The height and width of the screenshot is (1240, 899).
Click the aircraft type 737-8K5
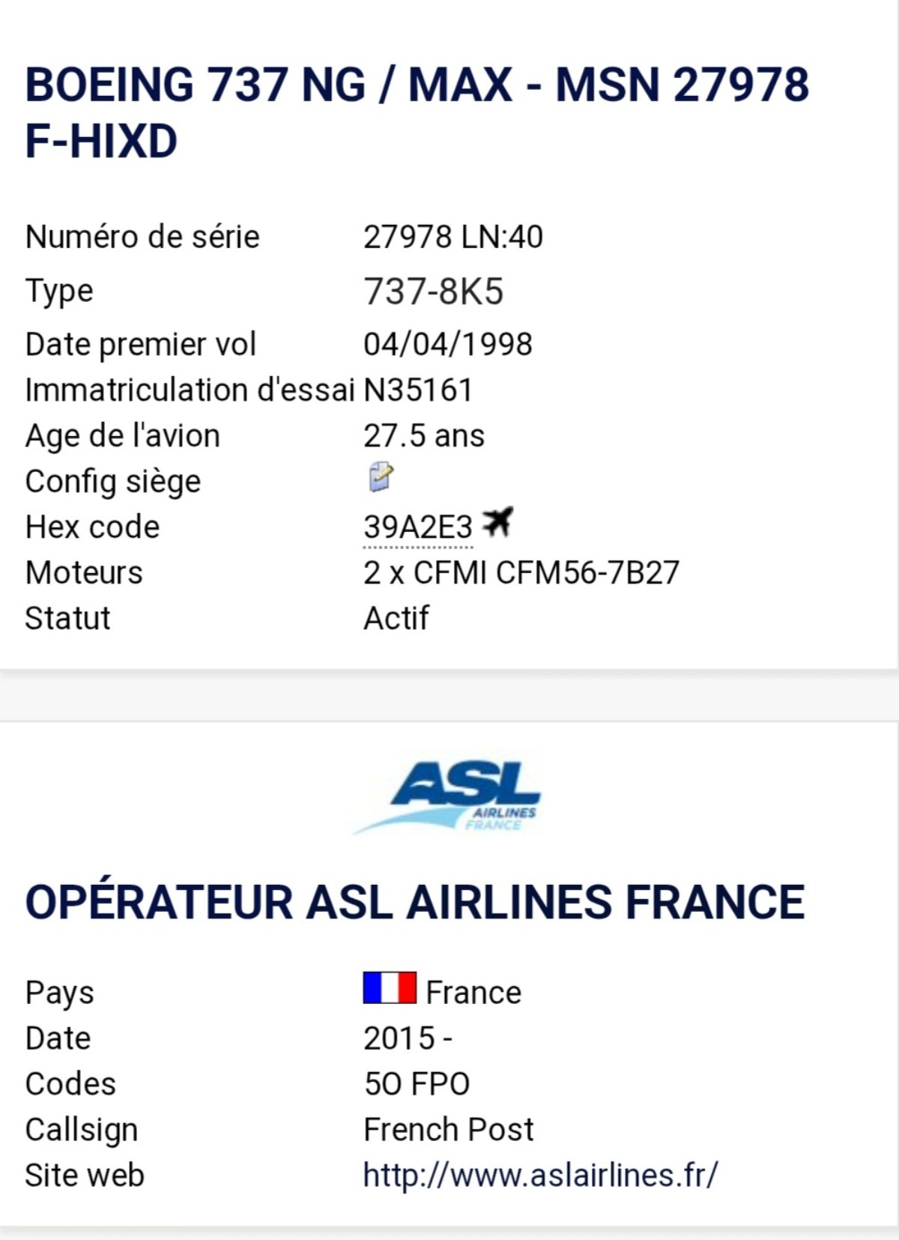point(433,291)
